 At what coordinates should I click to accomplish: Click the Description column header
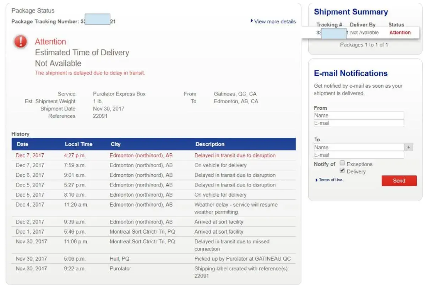pos(210,144)
